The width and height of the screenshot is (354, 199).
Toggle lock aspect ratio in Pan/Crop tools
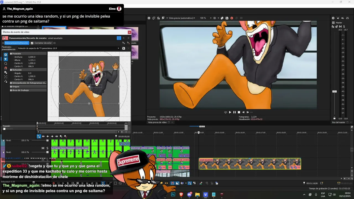coord(6,72)
